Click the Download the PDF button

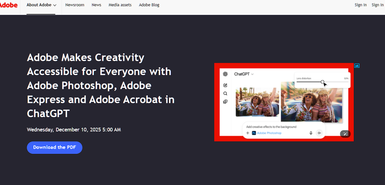tap(55, 147)
